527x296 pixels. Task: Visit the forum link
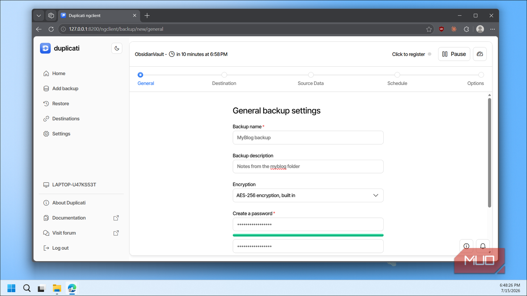coord(64,233)
